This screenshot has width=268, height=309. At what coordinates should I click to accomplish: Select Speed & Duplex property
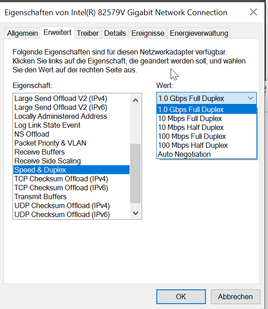(x=71, y=170)
